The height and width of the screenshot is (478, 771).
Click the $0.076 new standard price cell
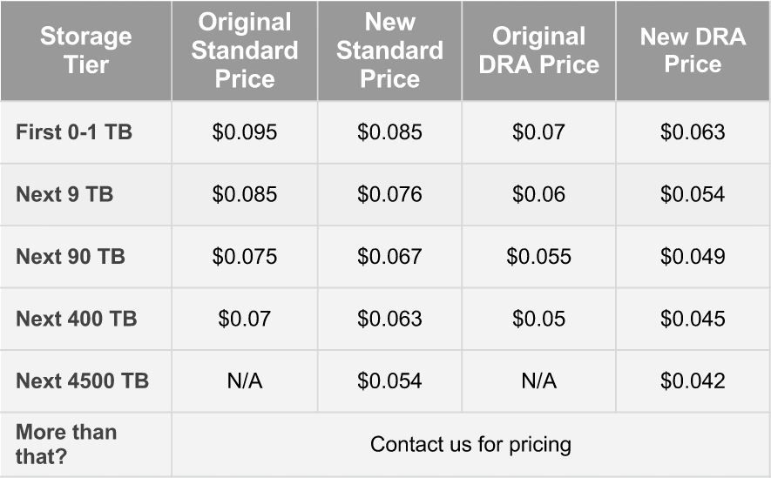click(389, 194)
